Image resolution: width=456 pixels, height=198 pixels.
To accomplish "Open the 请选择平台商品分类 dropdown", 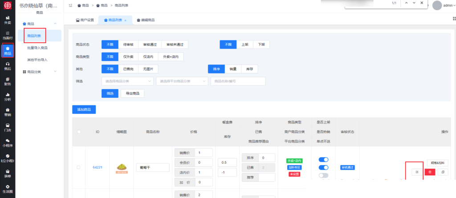I will tap(182, 81).
